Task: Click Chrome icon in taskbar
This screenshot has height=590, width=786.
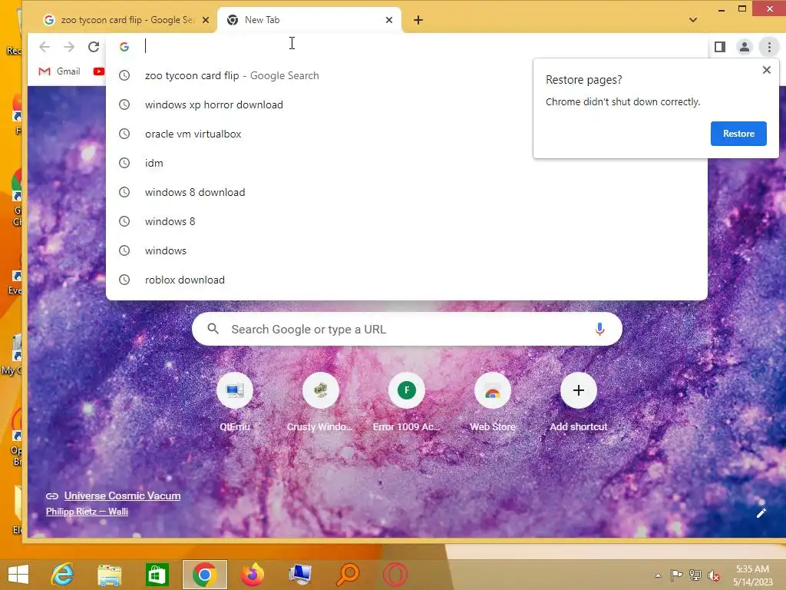Action: coord(204,575)
